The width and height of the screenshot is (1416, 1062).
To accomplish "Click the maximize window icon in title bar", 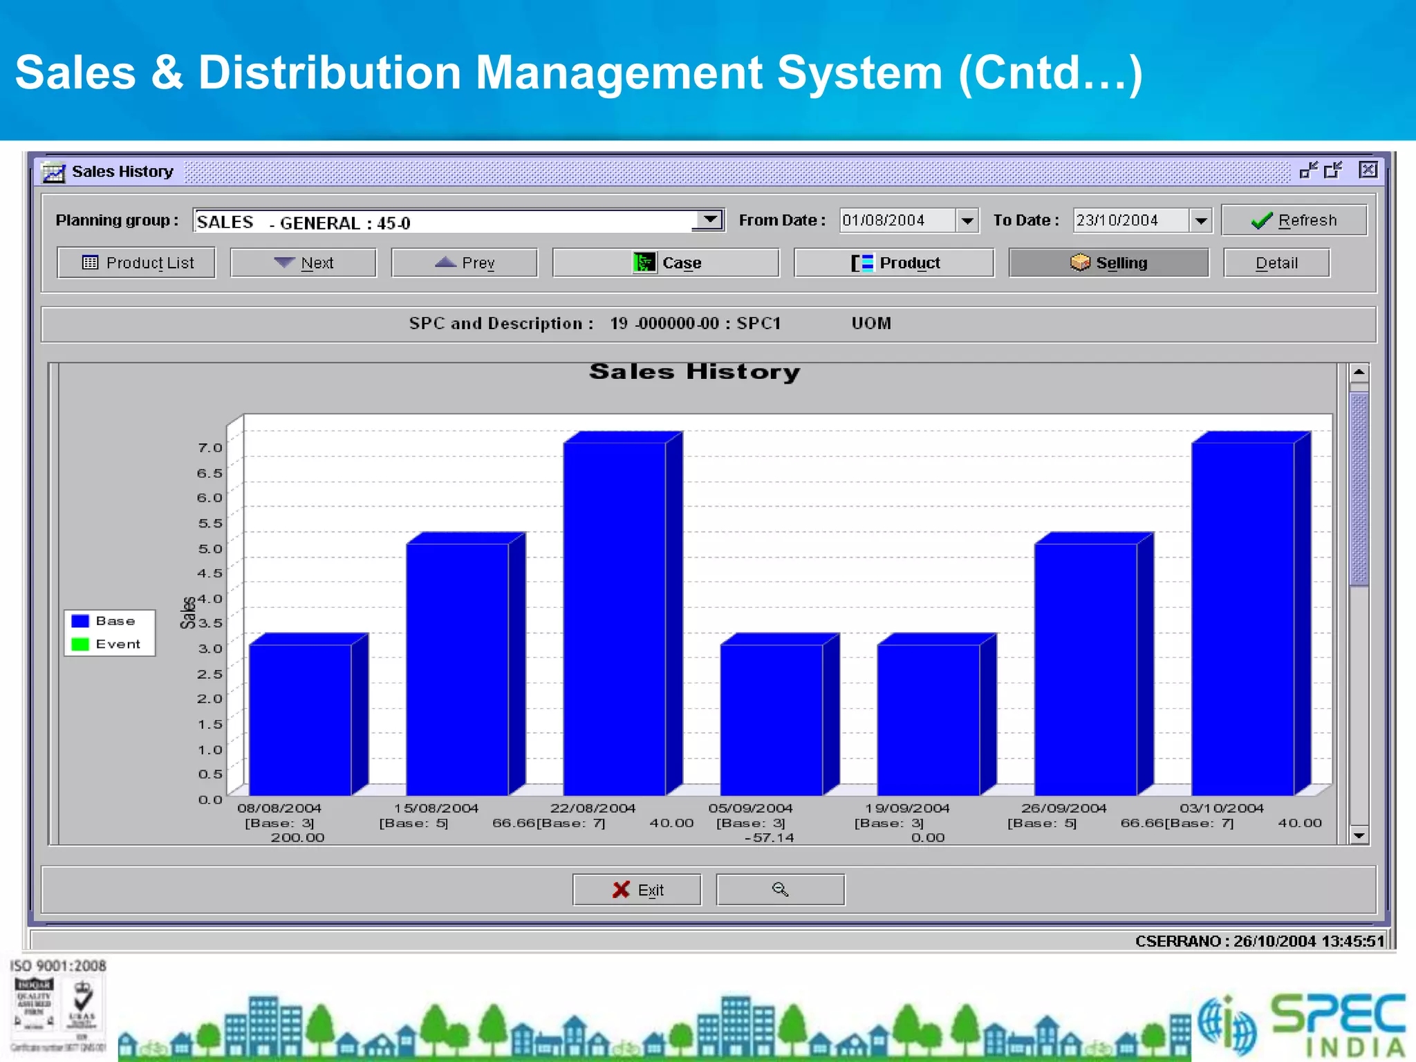I will [1334, 170].
